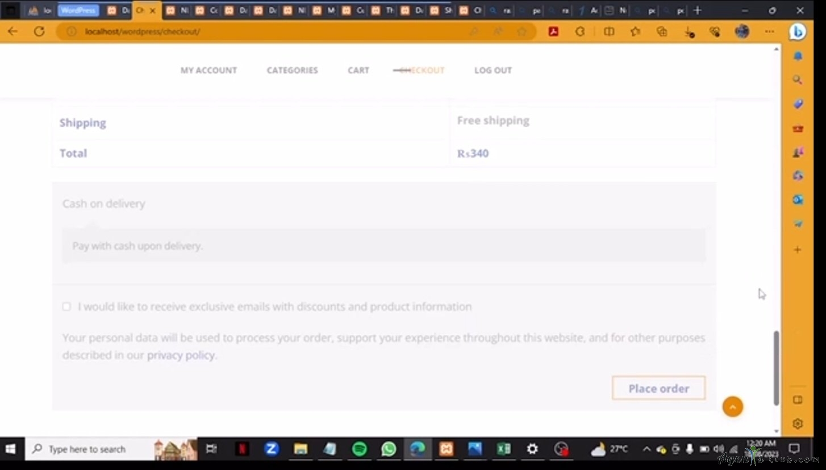Add this page to favorites star icon

pos(522,32)
